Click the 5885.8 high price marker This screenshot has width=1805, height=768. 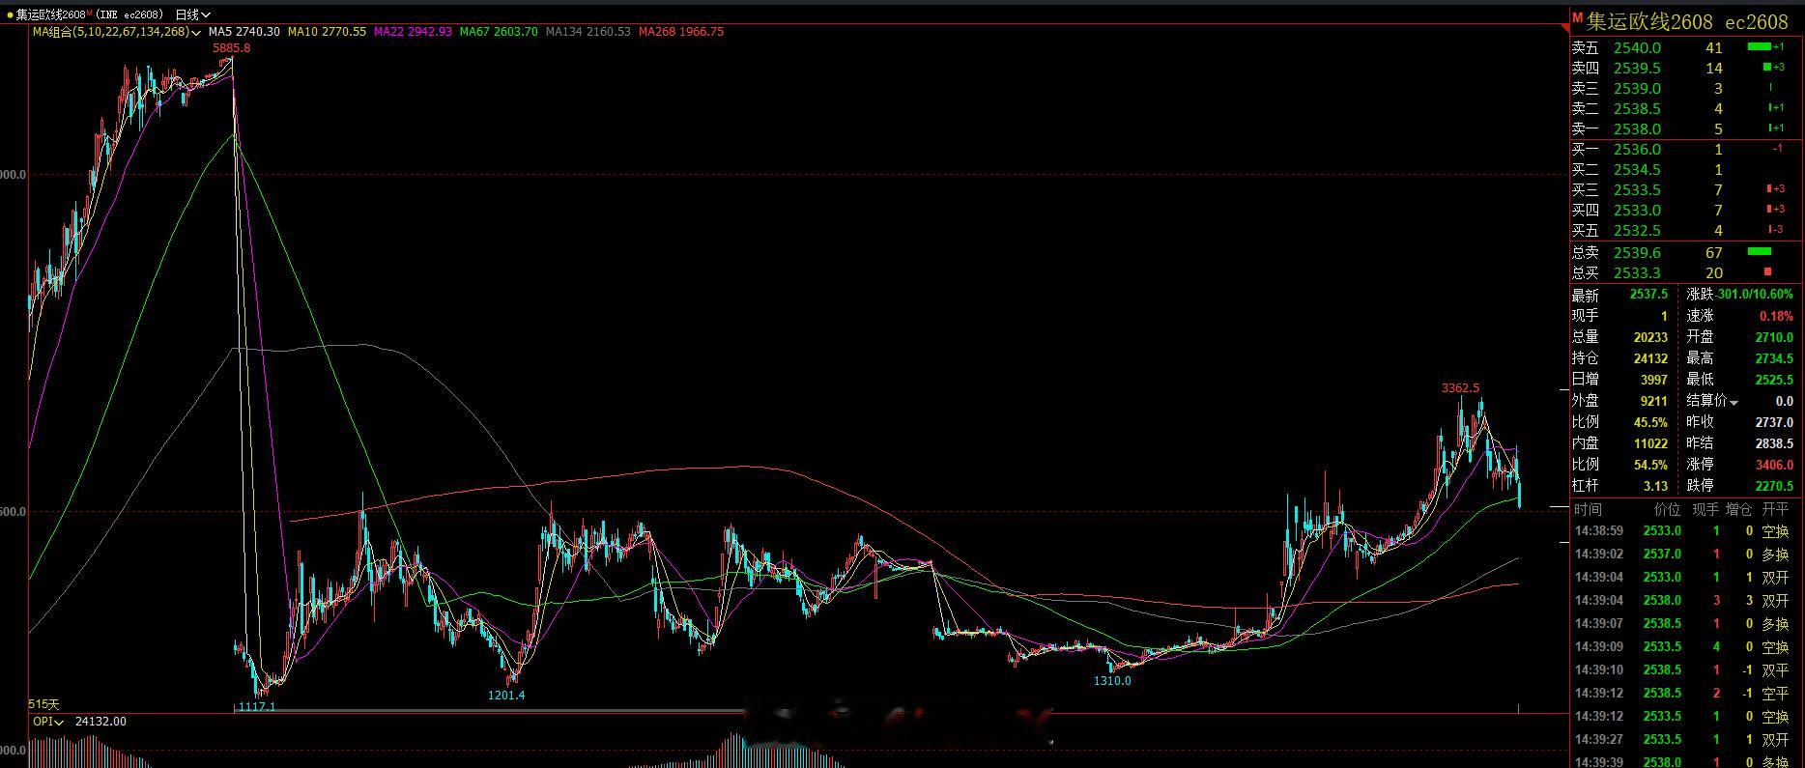[x=231, y=47]
